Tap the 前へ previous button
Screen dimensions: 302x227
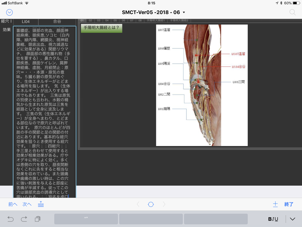pyautogui.click(x=13, y=204)
